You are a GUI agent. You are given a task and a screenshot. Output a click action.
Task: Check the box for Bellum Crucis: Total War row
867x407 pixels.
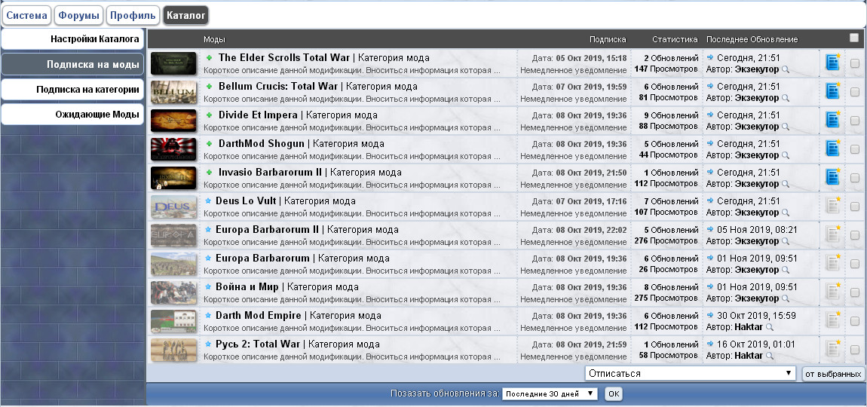(x=855, y=92)
